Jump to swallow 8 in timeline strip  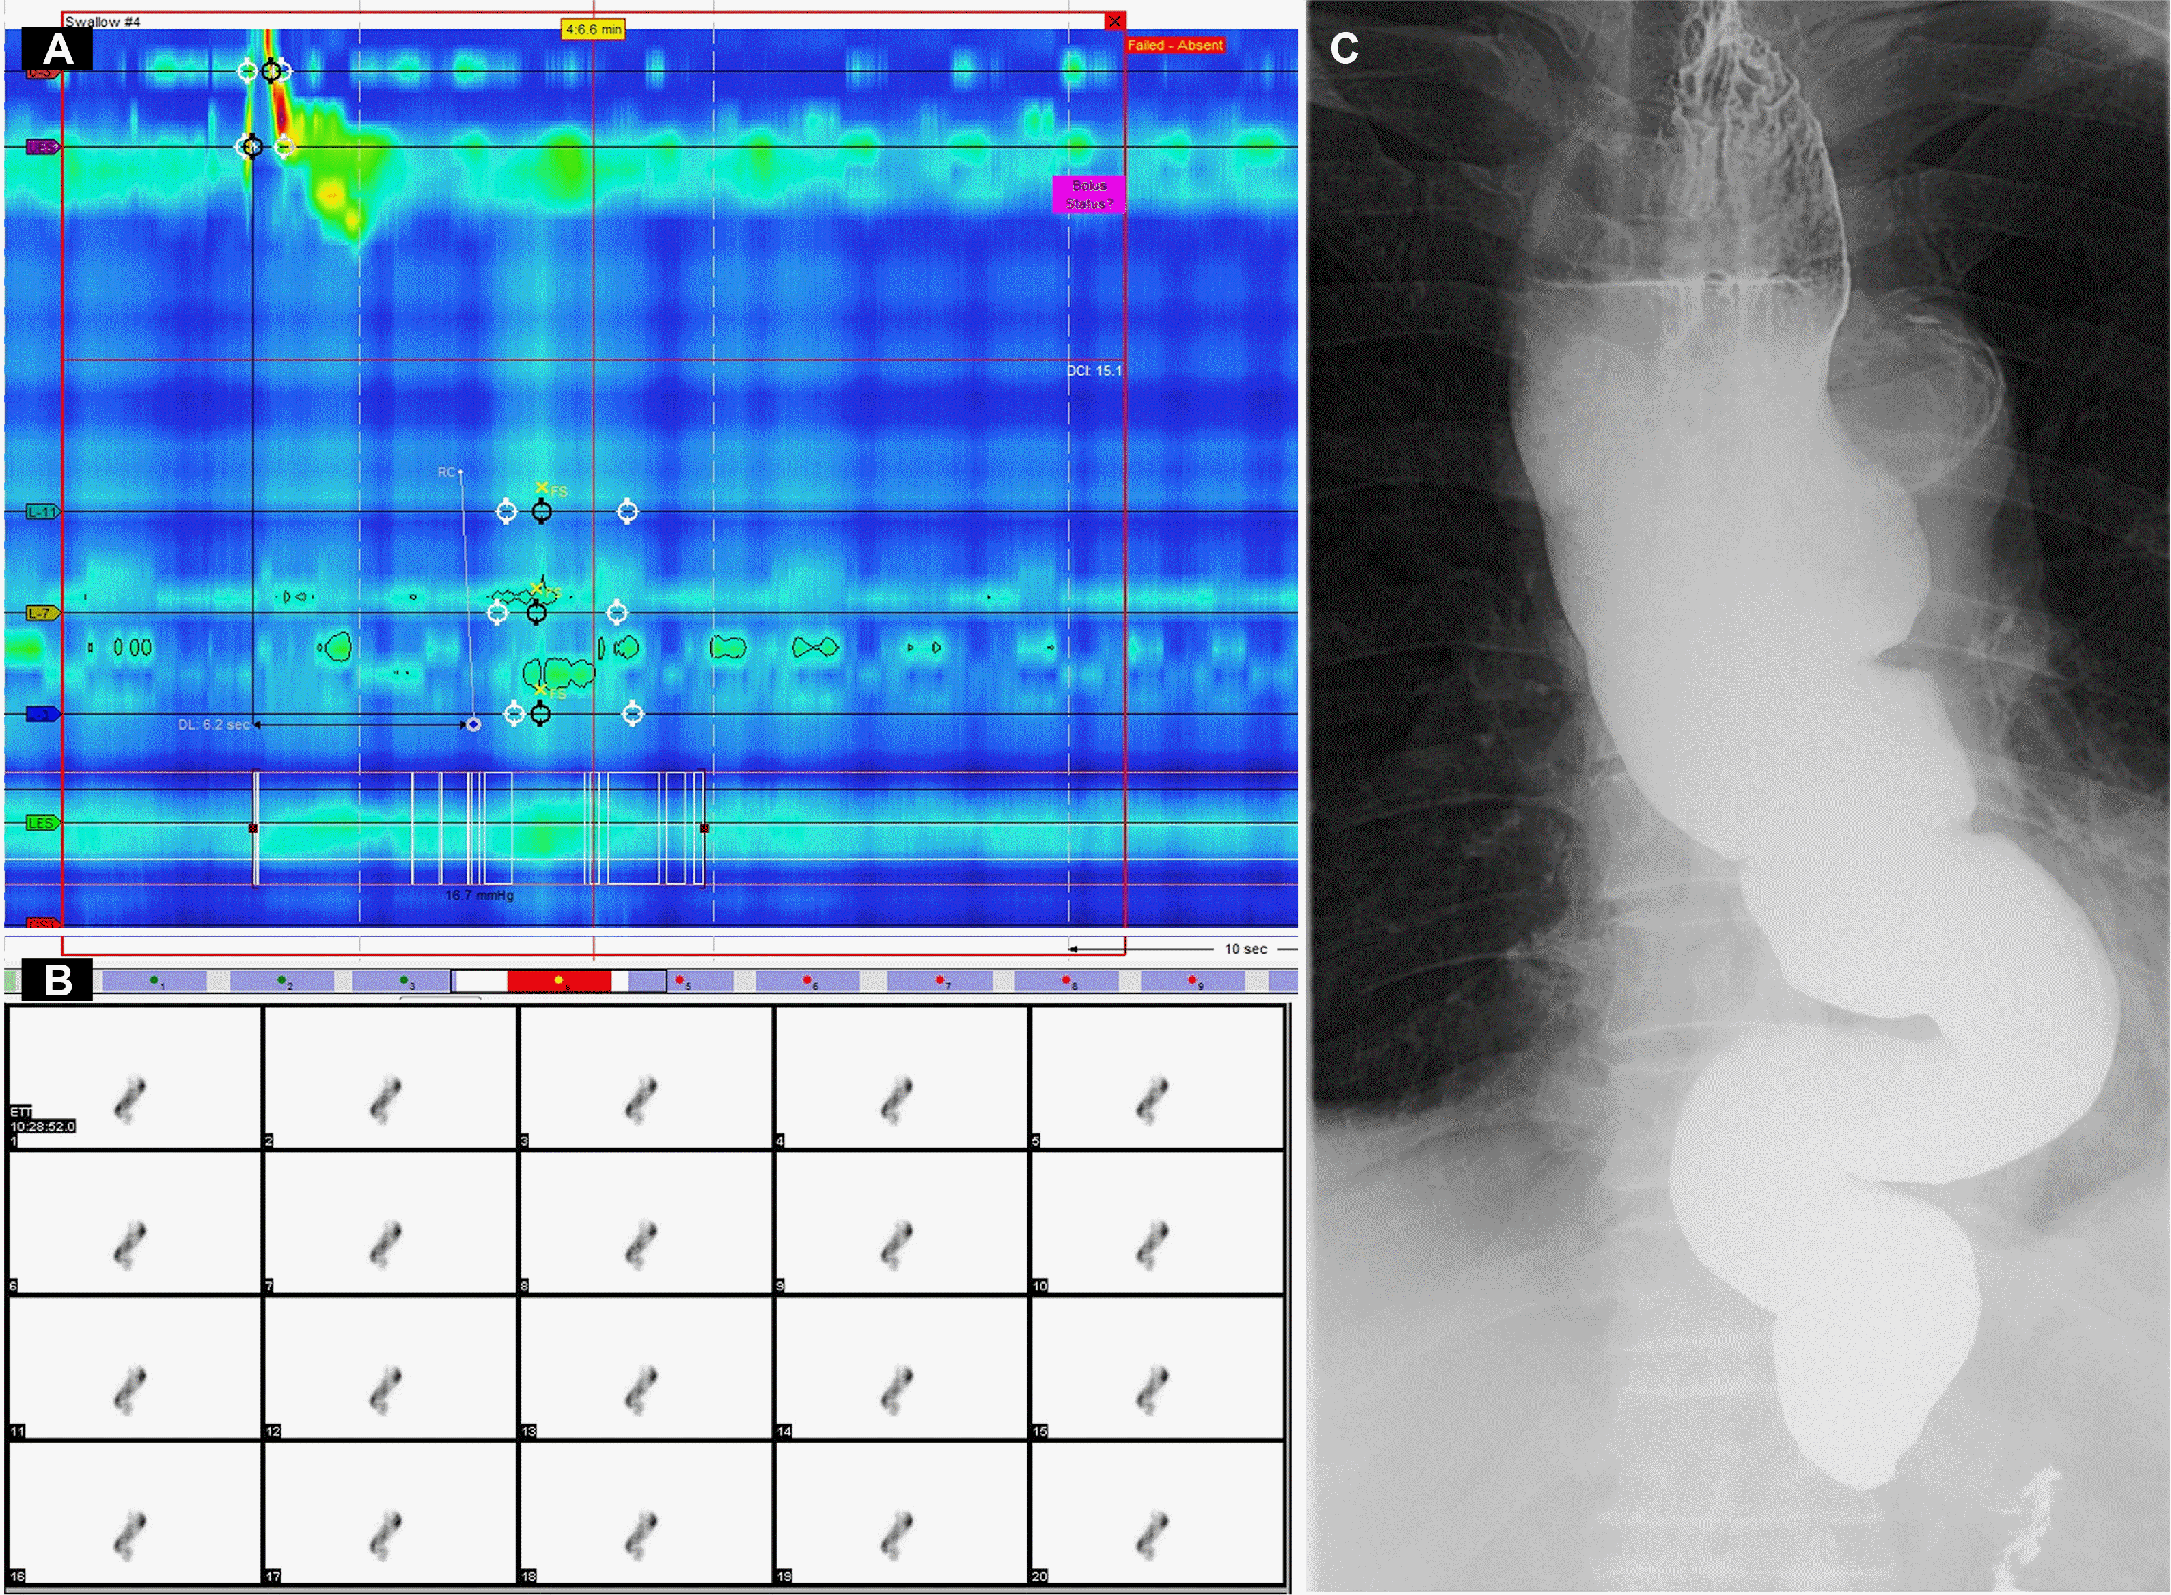point(1066,982)
